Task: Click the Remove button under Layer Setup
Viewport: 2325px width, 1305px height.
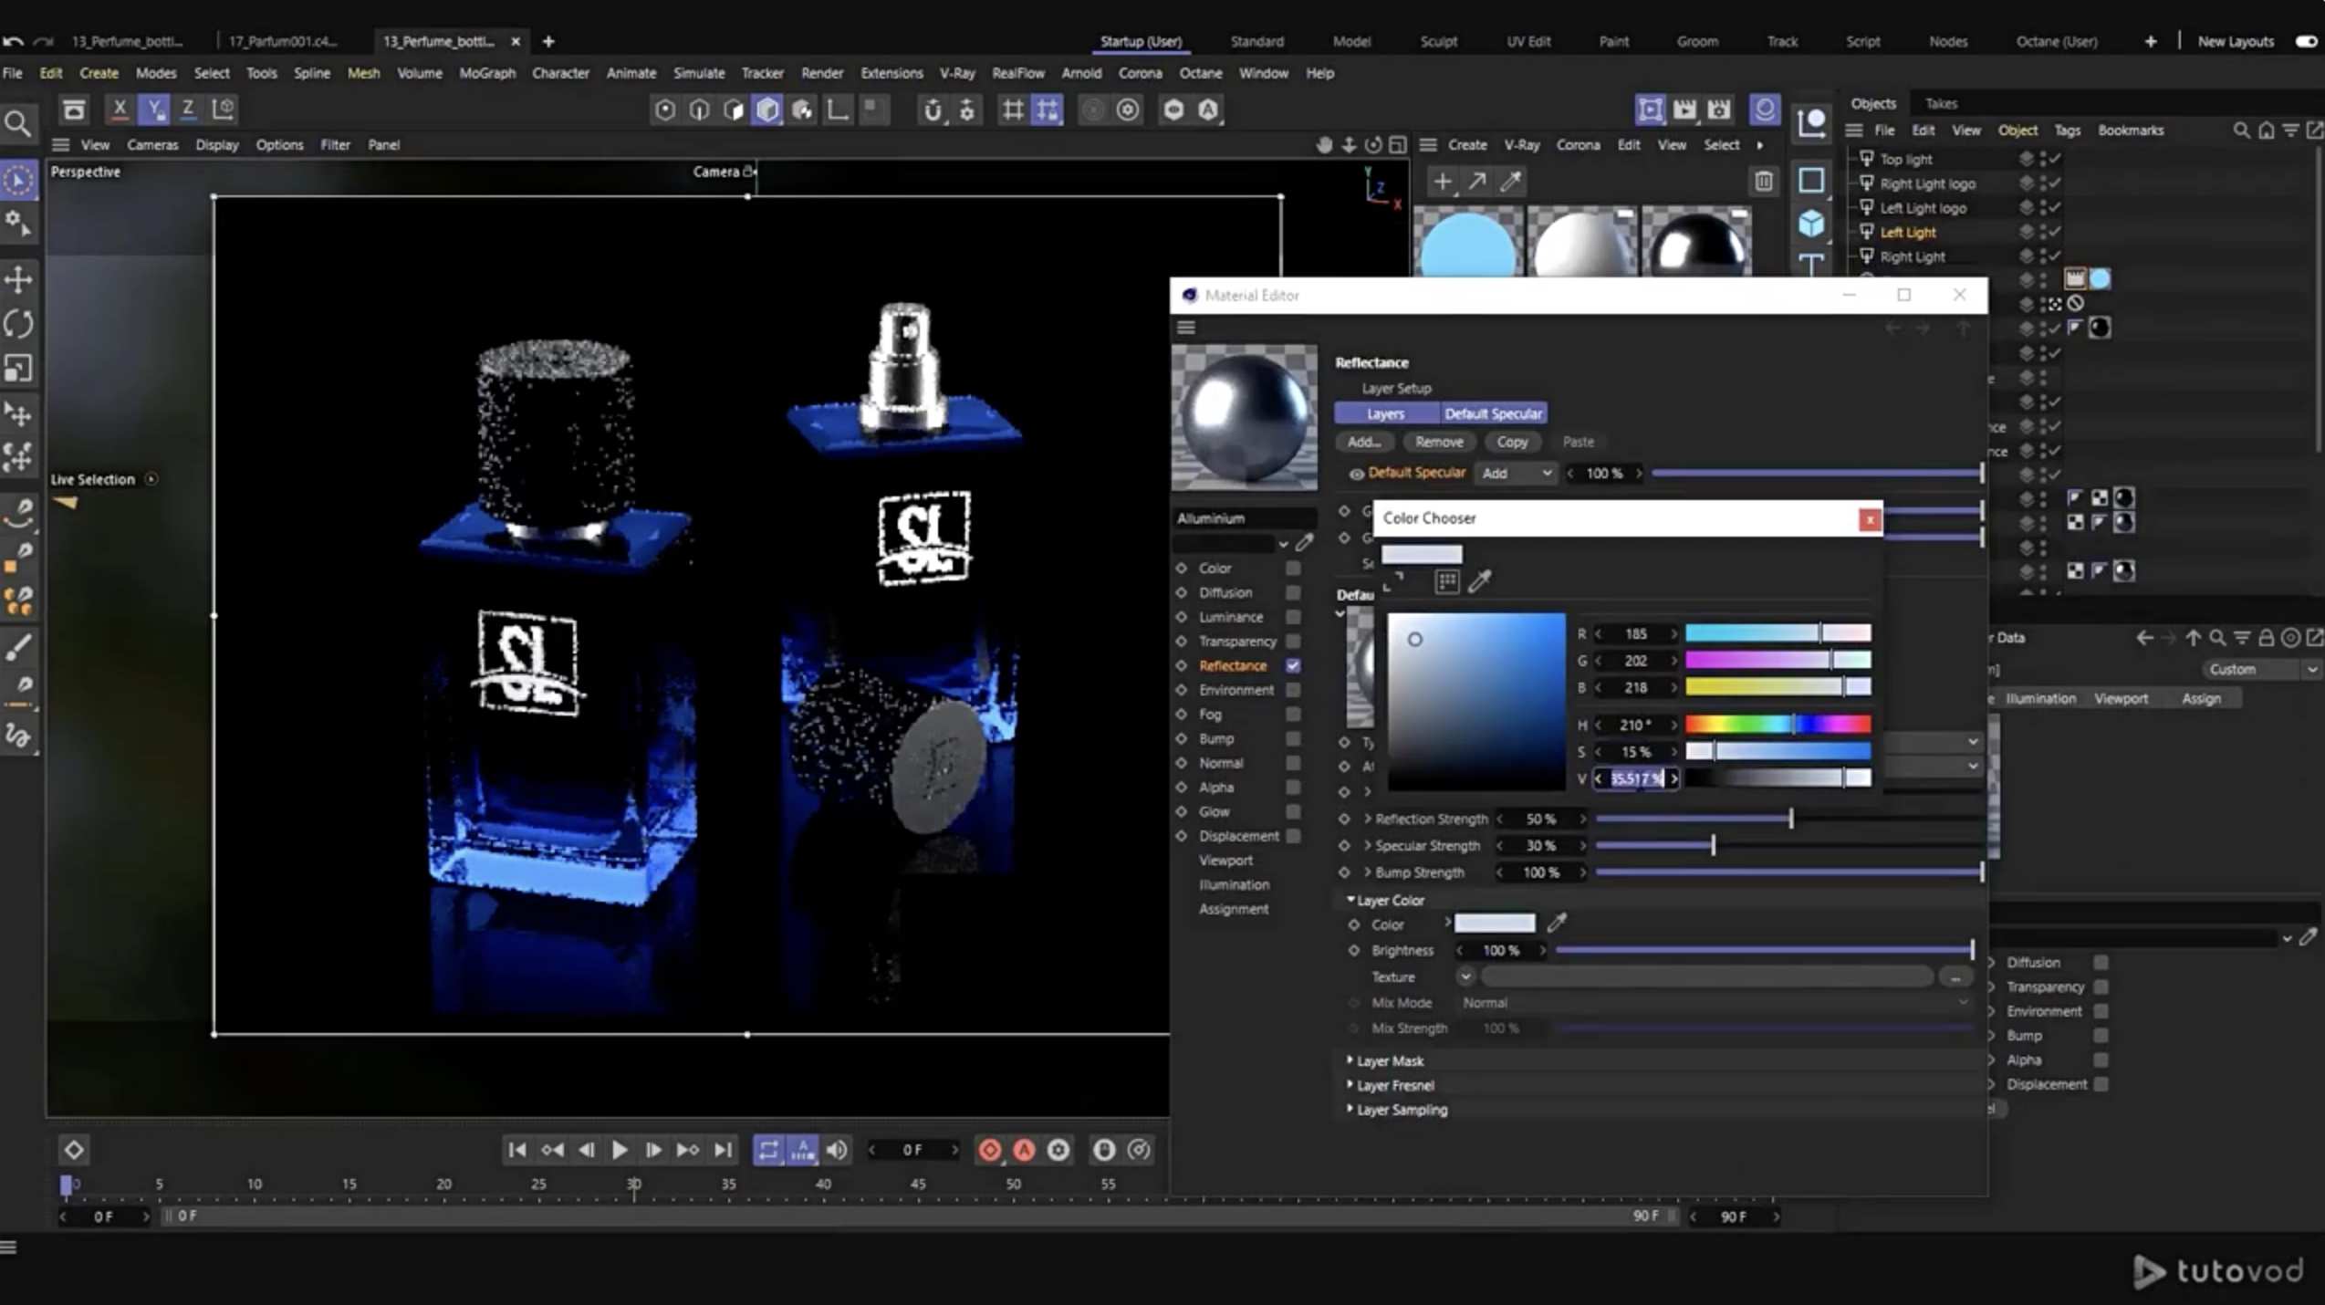Action: [1439, 442]
